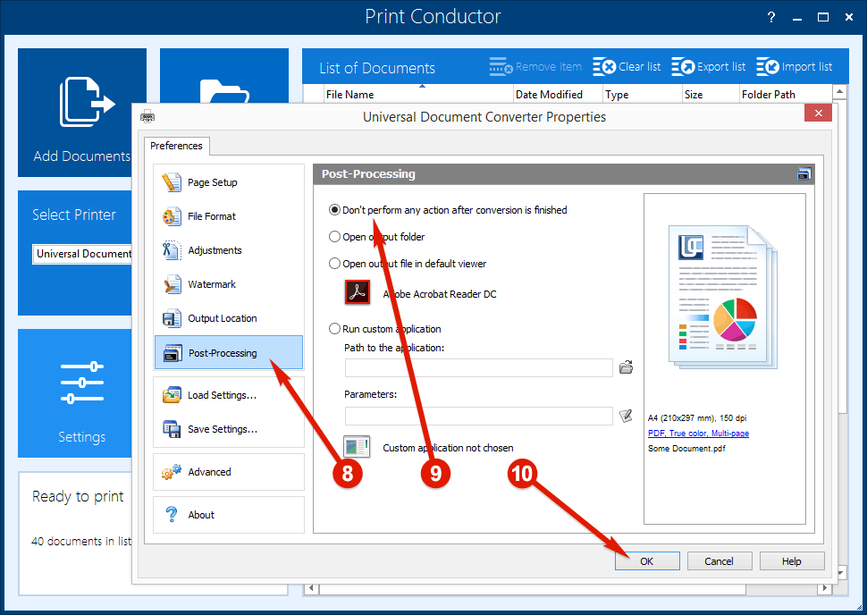Click the folder browse icon for application path
The height and width of the screenshot is (615, 867).
625,366
